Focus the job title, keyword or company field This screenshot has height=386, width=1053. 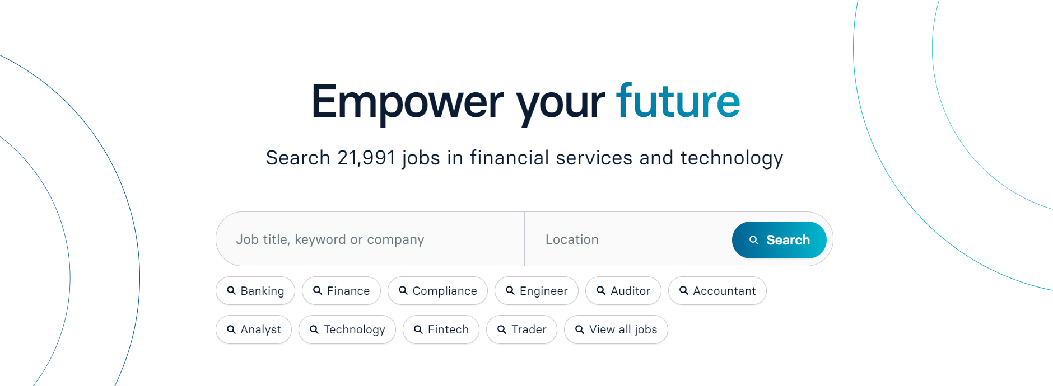(x=370, y=239)
